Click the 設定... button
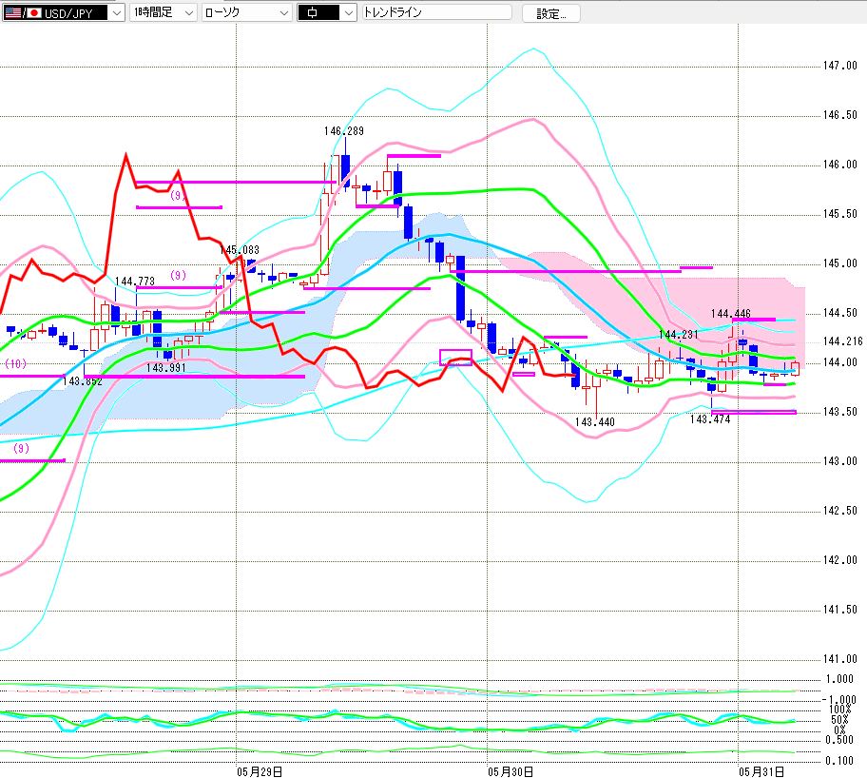The image size is (867, 778). 551,13
